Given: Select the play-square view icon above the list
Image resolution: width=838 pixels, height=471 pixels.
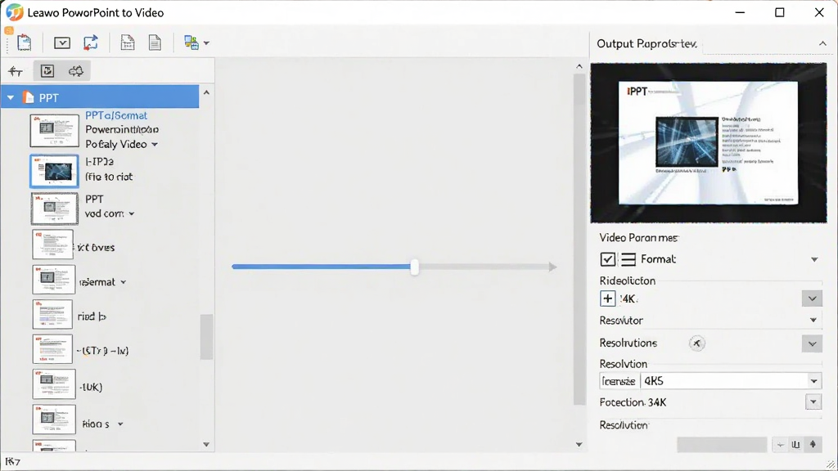Looking at the screenshot, I should click(x=47, y=71).
